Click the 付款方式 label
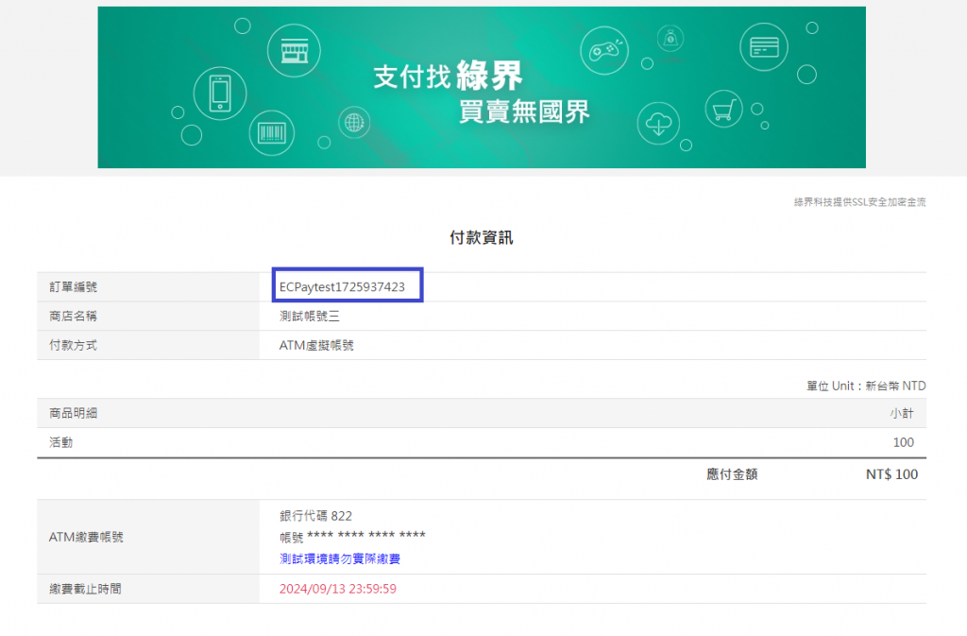Viewport: 967px width, 636px height. [74, 346]
